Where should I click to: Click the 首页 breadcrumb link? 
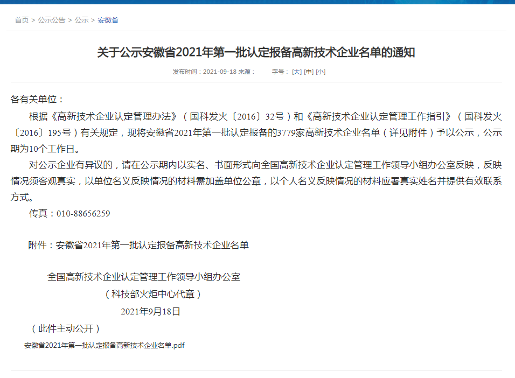pos(22,20)
